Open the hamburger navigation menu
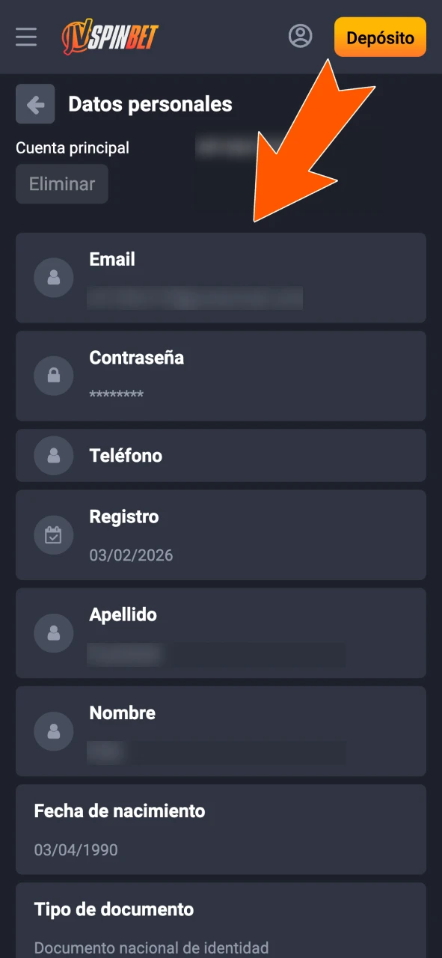This screenshot has height=958, width=442. click(x=26, y=36)
